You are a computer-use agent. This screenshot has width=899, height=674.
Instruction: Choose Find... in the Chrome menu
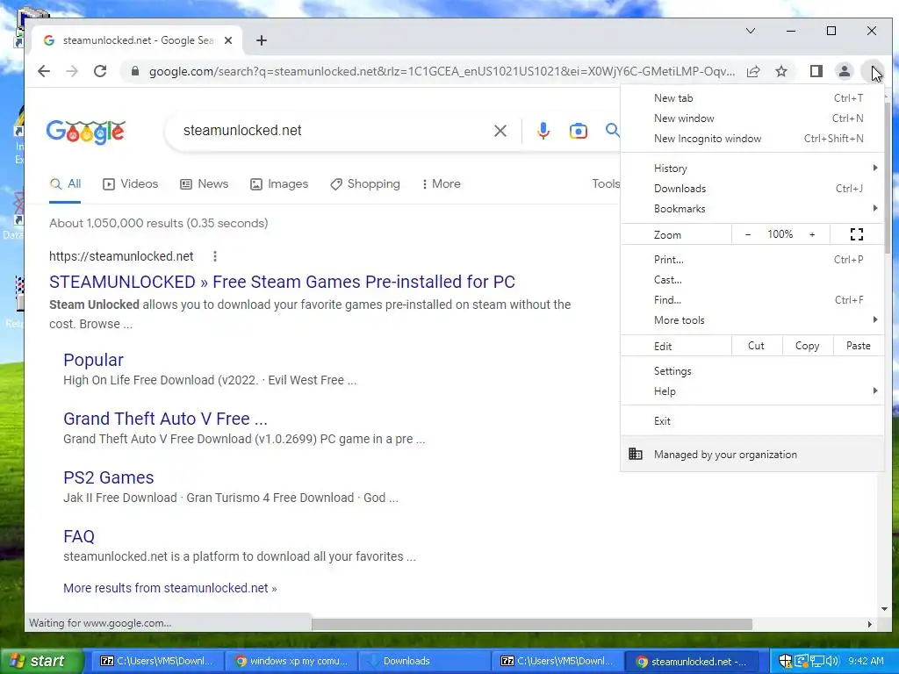tap(752, 299)
